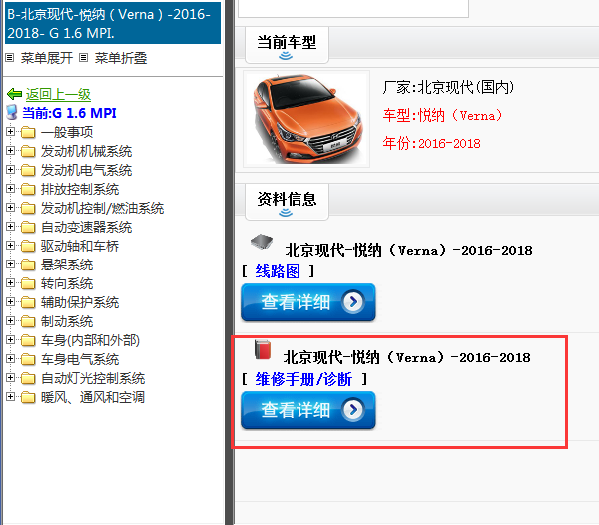The width and height of the screenshot is (599, 525).
Task: Click the folder icon for 辅助保护系统
Action: point(28,302)
